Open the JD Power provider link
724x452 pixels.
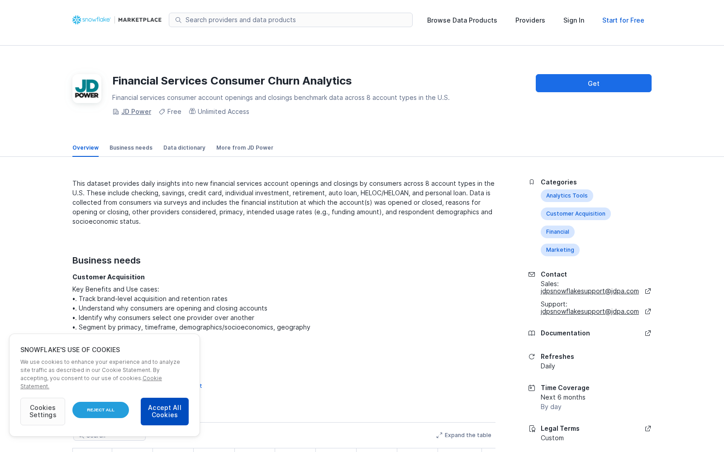click(136, 112)
